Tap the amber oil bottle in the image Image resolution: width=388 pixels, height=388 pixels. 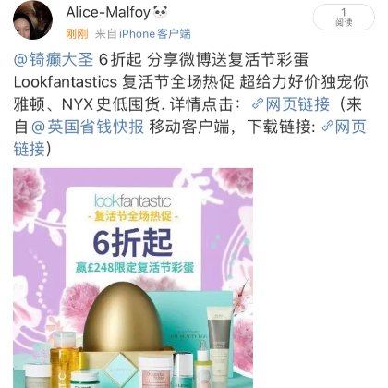tap(65, 358)
